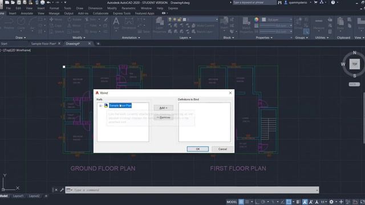Click the ViewCube TOP face
Screen dimensions: 365x205
click(355, 64)
